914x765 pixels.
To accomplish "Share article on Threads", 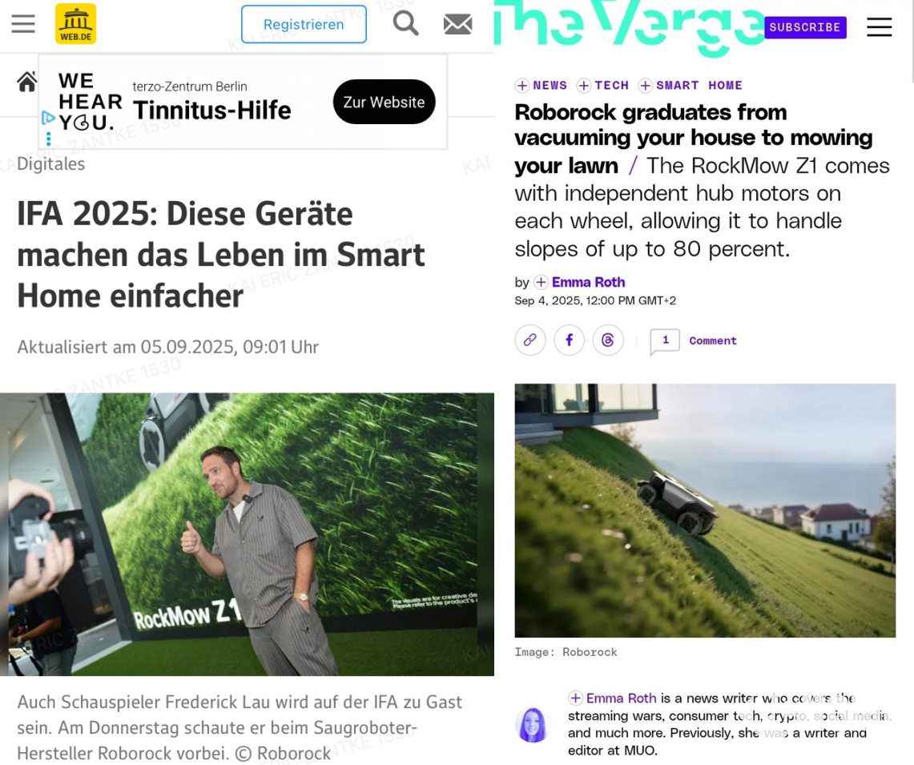I will tap(608, 340).
